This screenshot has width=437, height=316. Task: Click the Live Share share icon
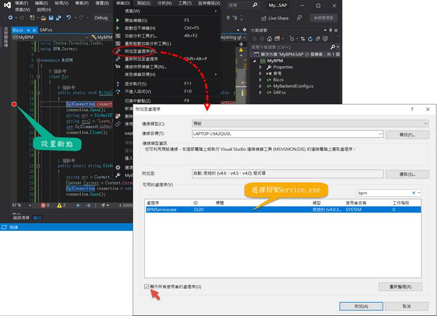pos(264,18)
